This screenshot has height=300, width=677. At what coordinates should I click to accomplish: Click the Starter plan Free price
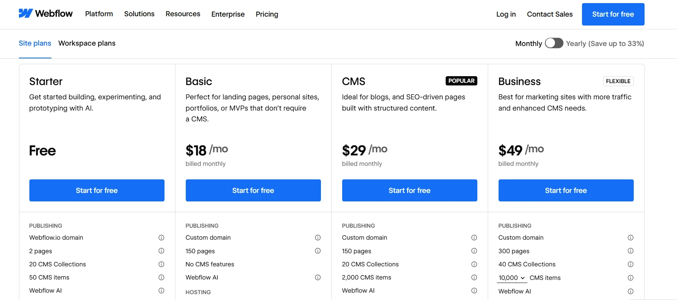[42, 151]
